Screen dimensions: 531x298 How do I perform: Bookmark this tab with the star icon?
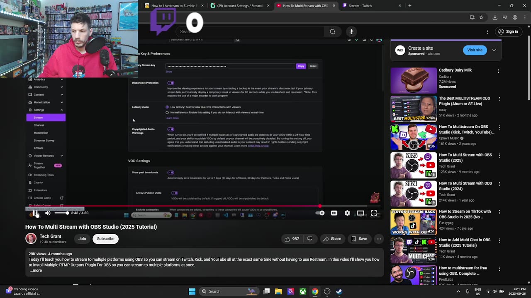coord(481,17)
